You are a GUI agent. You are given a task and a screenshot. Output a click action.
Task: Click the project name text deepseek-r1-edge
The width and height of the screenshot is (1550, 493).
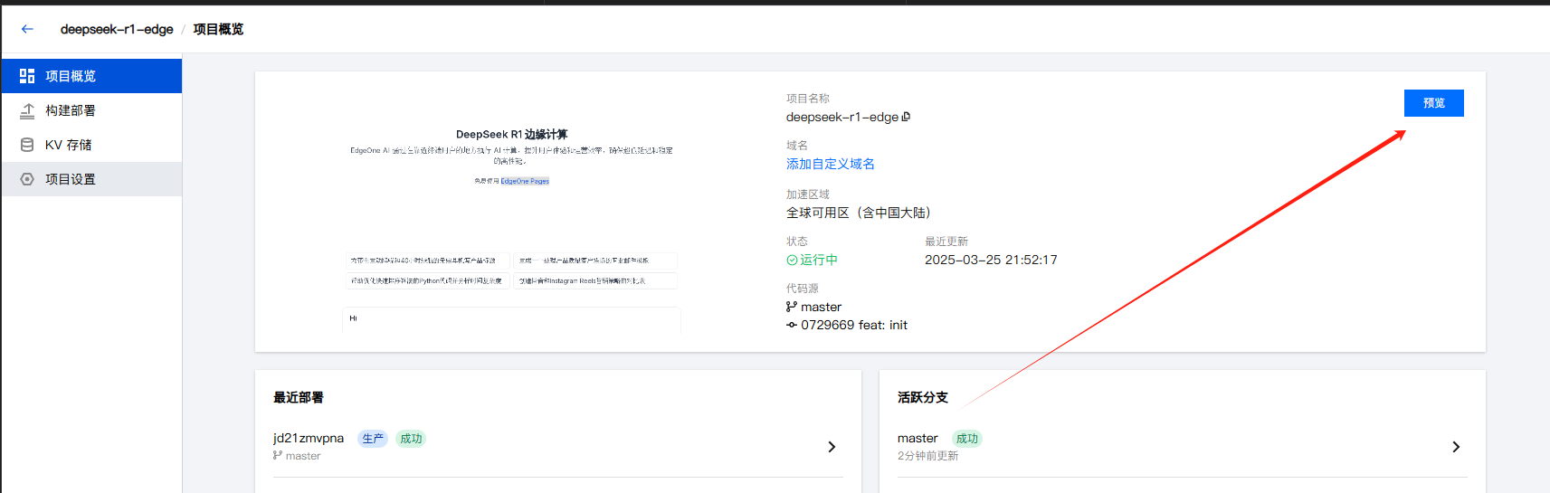pos(842,117)
